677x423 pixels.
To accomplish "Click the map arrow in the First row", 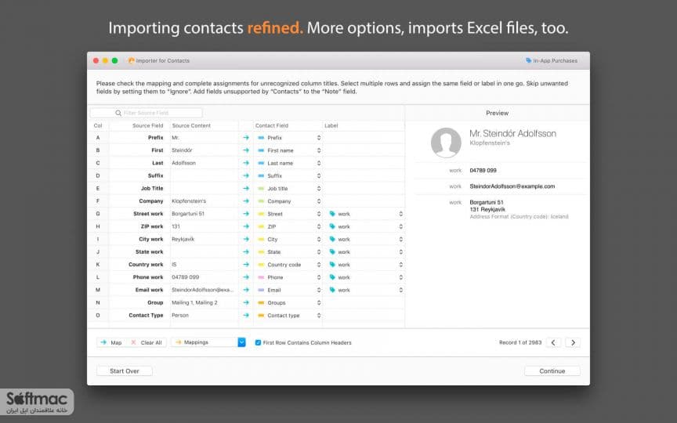I will coord(246,150).
